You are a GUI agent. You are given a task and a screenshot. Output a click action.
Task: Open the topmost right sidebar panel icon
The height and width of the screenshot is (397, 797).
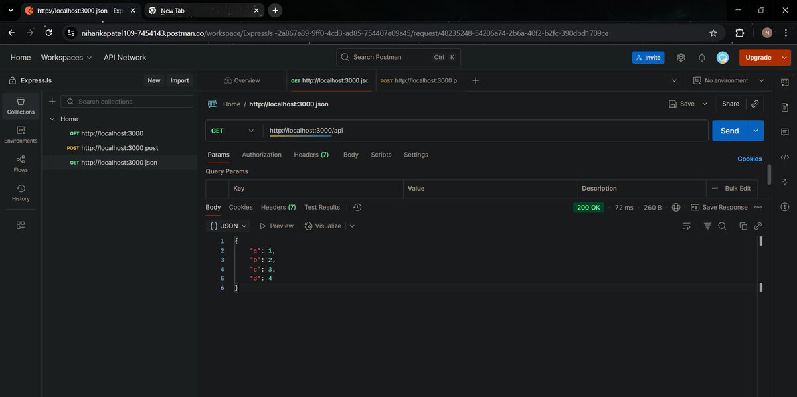pos(784,81)
